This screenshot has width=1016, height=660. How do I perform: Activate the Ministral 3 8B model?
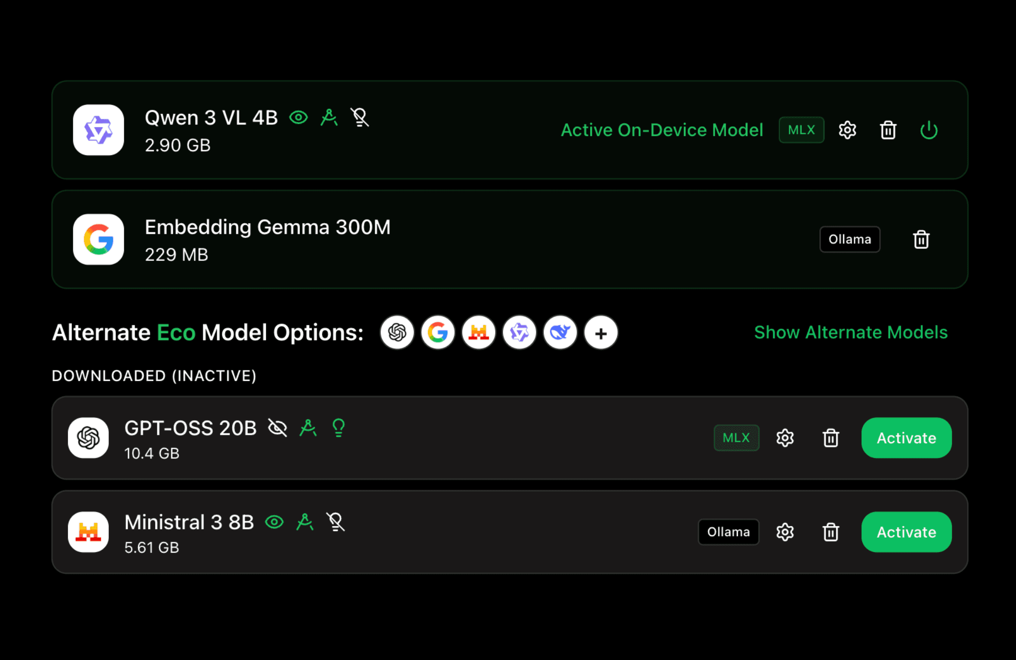906,532
